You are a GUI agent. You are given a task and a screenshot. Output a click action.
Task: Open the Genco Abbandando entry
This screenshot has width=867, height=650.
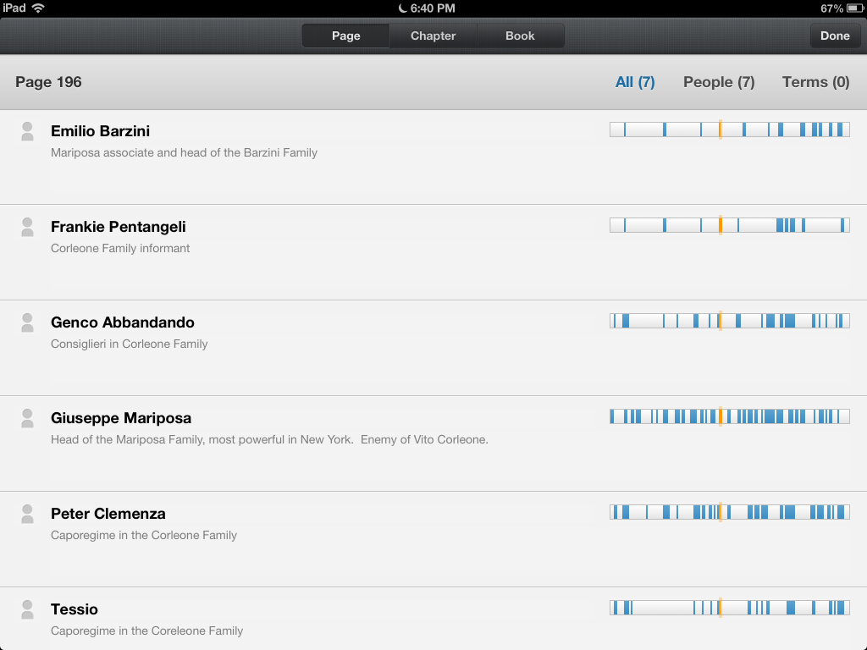pos(433,348)
